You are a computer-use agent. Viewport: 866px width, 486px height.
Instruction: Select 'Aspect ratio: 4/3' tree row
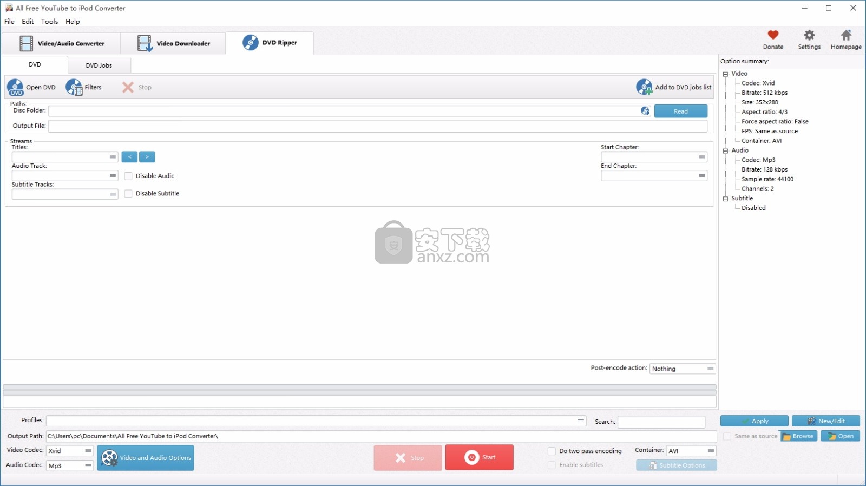tap(764, 112)
